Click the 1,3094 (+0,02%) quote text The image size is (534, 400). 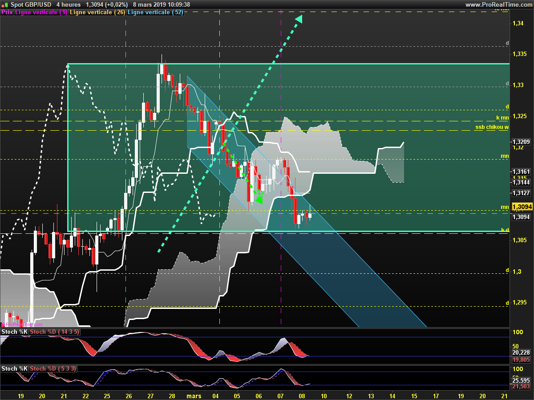107,4
